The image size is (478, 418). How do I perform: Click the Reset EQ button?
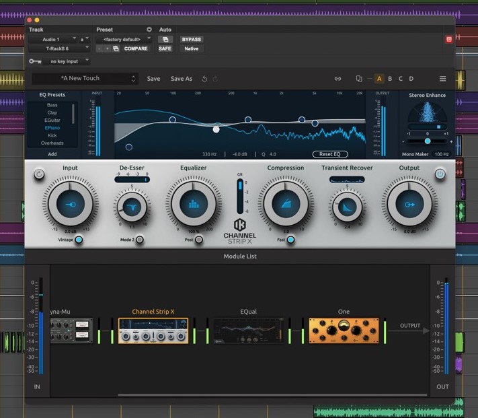[x=330, y=154]
